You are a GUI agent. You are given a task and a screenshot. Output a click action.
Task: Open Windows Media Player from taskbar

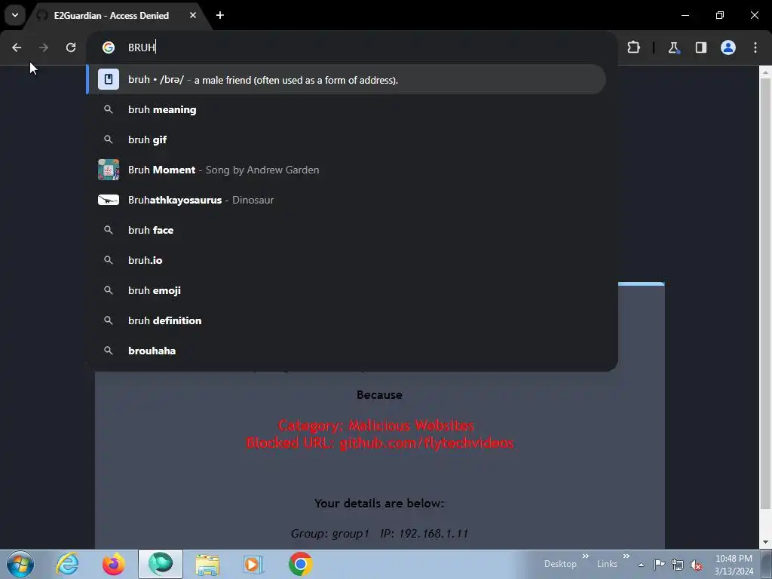coord(254,564)
